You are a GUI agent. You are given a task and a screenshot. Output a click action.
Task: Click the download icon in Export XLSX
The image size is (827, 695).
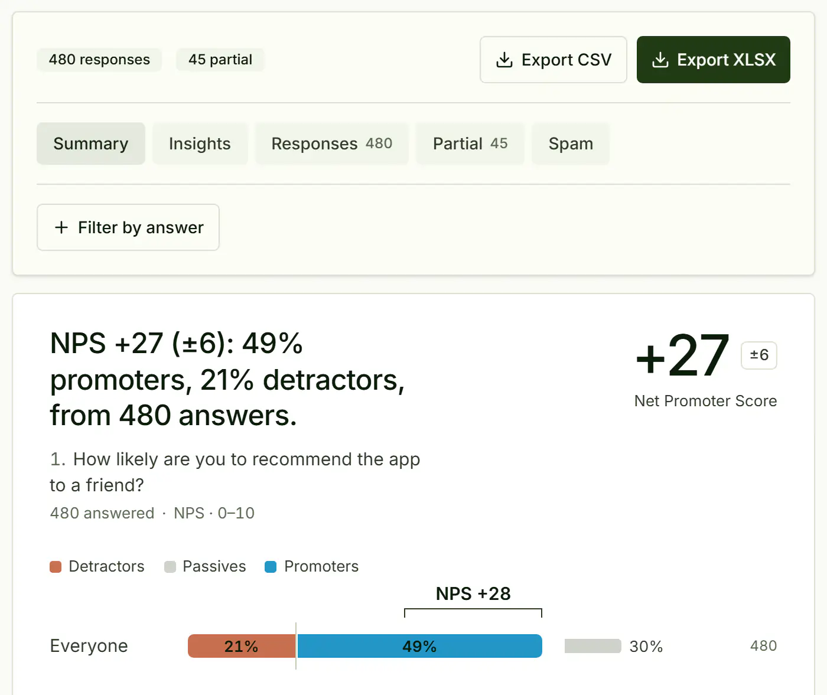point(660,60)
